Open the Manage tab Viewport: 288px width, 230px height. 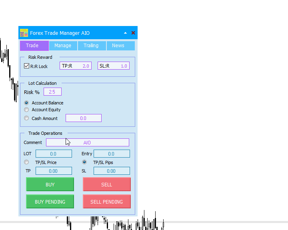click(63, 46)
